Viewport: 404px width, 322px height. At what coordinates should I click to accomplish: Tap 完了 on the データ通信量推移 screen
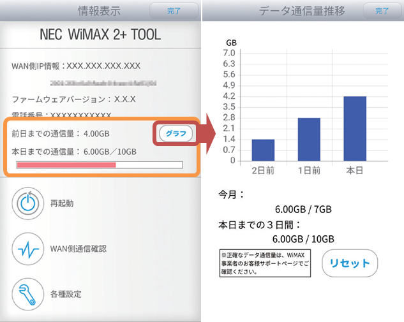click(382, 11)
